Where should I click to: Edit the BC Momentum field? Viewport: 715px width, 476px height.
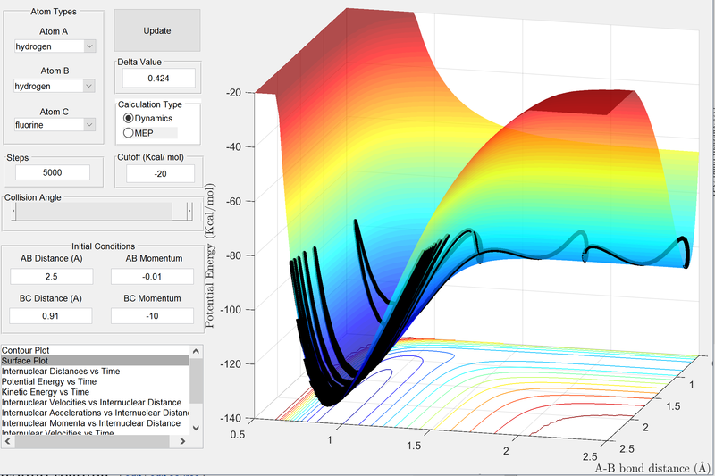[x=152, y=315]
